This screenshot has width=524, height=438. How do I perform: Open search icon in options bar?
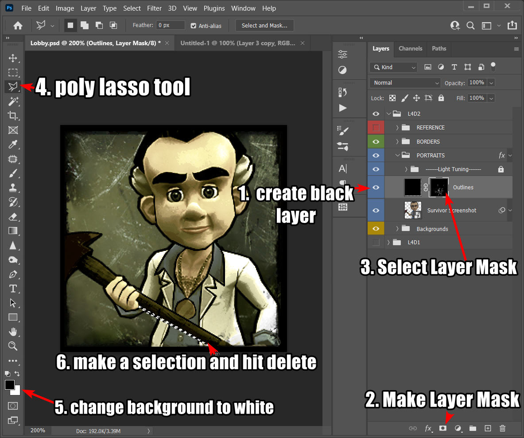tap(470, 25)
